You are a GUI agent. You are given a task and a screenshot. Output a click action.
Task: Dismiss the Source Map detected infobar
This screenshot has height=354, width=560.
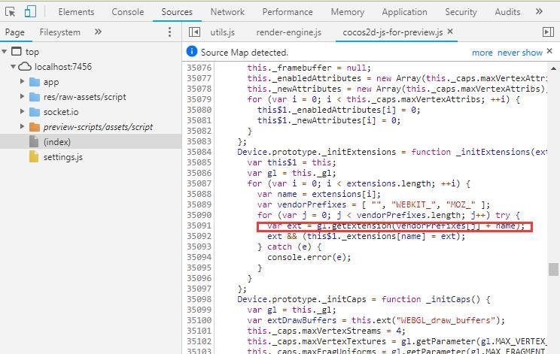coord(549,51)
